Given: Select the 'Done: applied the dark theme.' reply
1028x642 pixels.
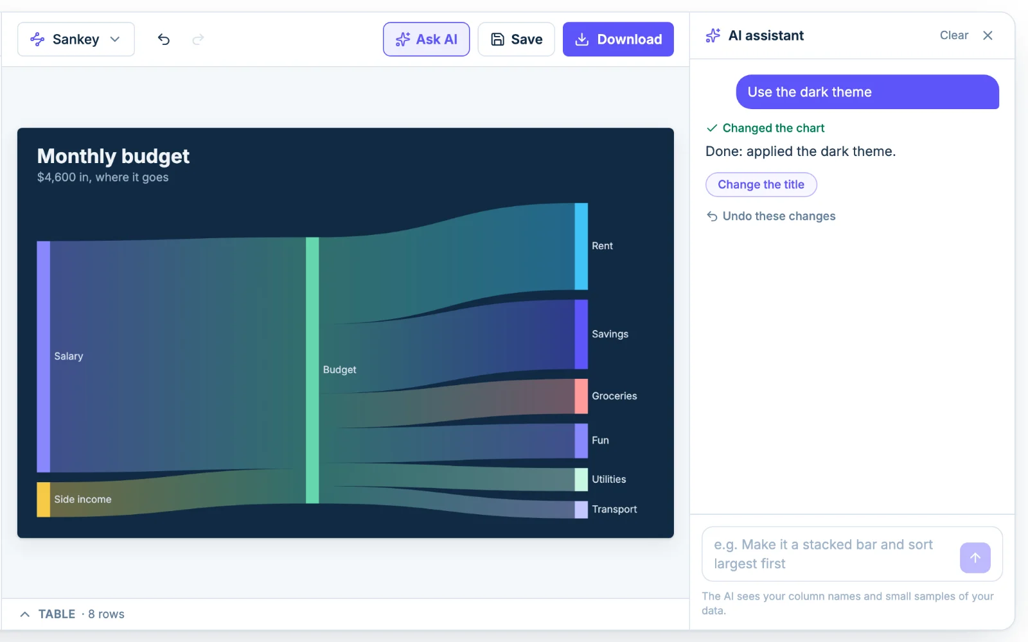Looking at the screenshot, I should [801, 152].
